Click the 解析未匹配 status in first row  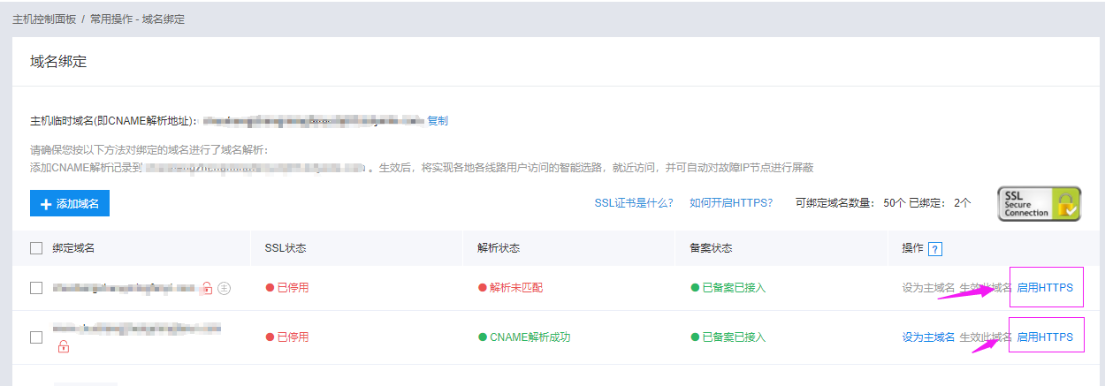coord(516,288)
